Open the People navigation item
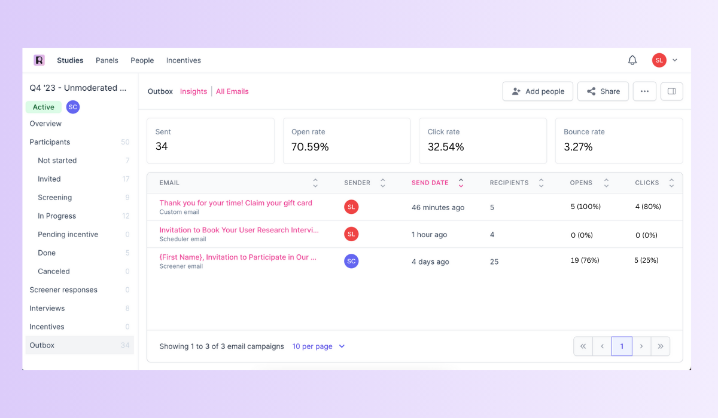Screen dimensions: 718x418 point(142,60)
